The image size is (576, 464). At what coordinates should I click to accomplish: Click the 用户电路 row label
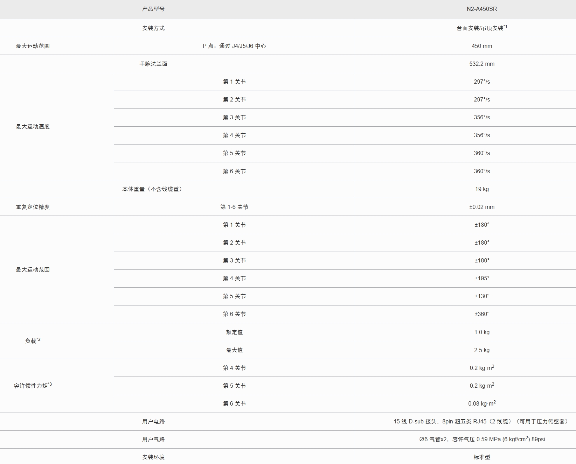tap(153, 421)
